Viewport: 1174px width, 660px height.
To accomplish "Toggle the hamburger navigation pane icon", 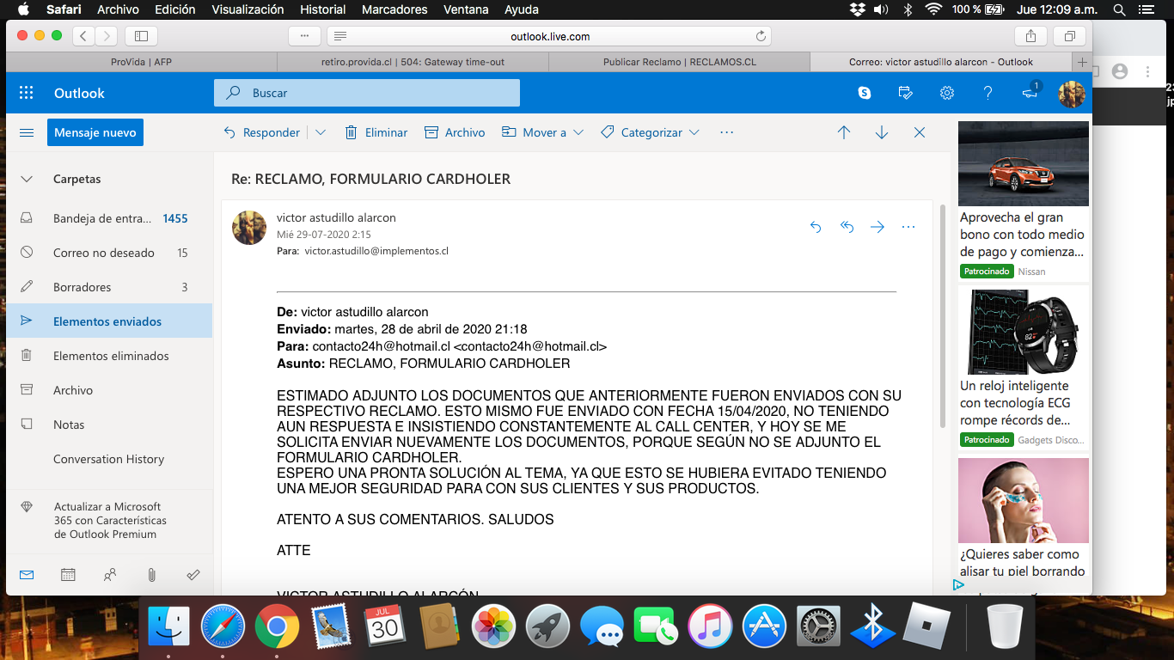I will click(27, 132).
